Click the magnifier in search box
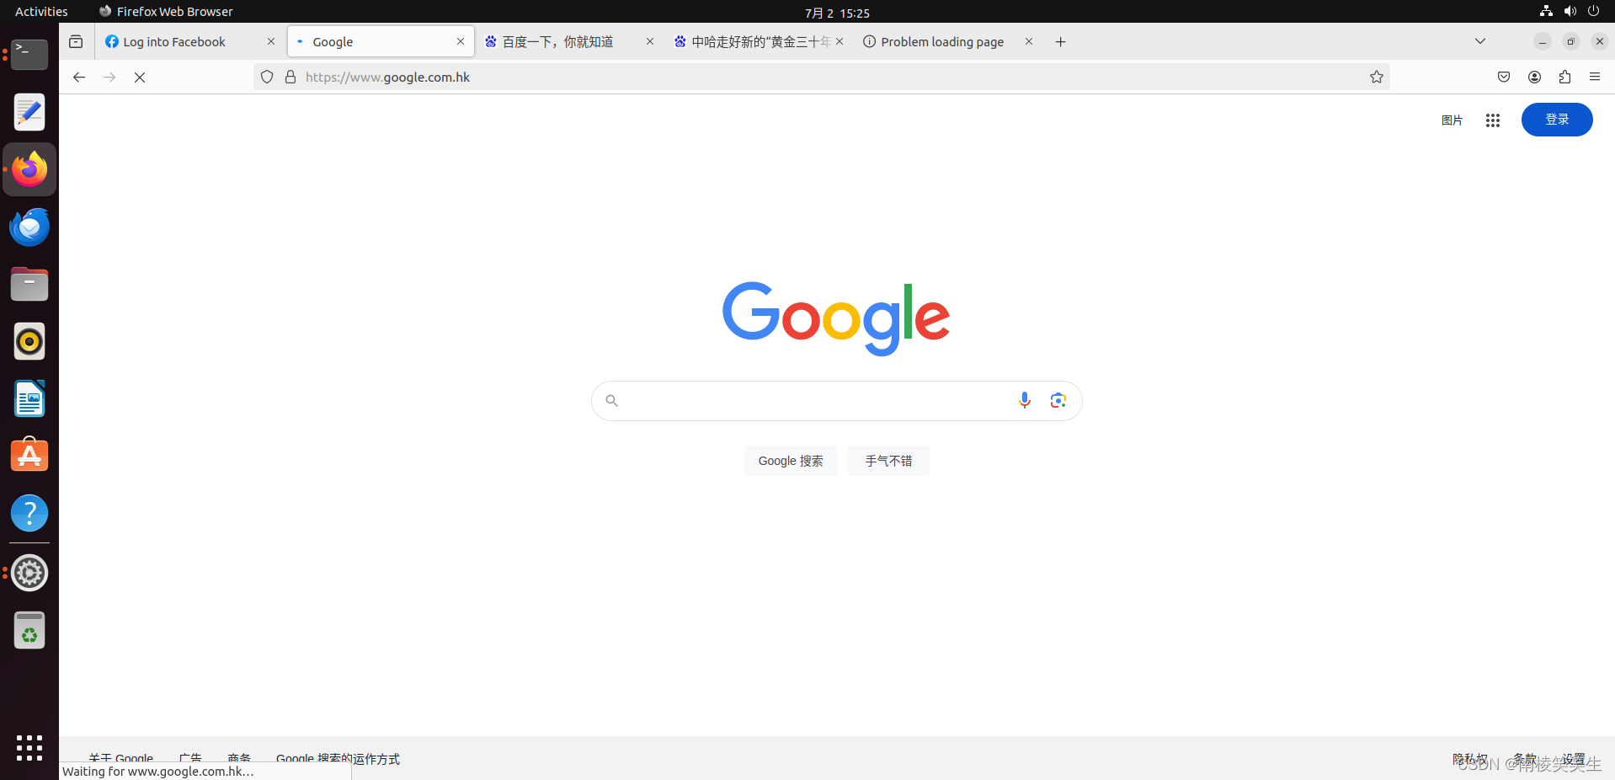The height and width of the screenshot is (780, 1615). [x=612, y=400]
